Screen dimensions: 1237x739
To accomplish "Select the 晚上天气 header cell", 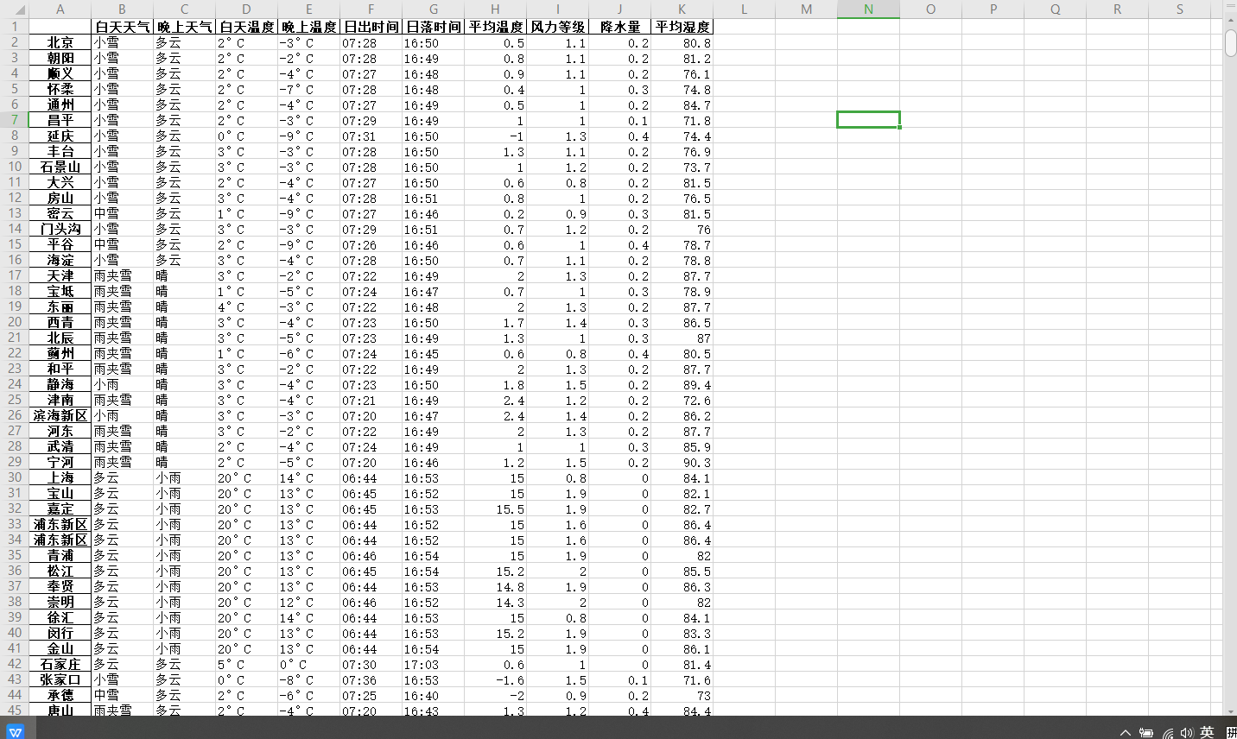I will pyautogui.click(x=184, y=27).
